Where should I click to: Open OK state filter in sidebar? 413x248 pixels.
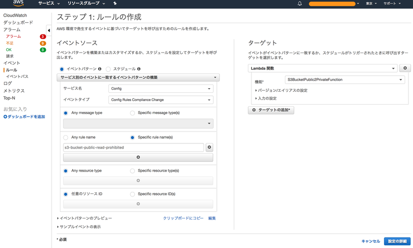tap(9, 49)
